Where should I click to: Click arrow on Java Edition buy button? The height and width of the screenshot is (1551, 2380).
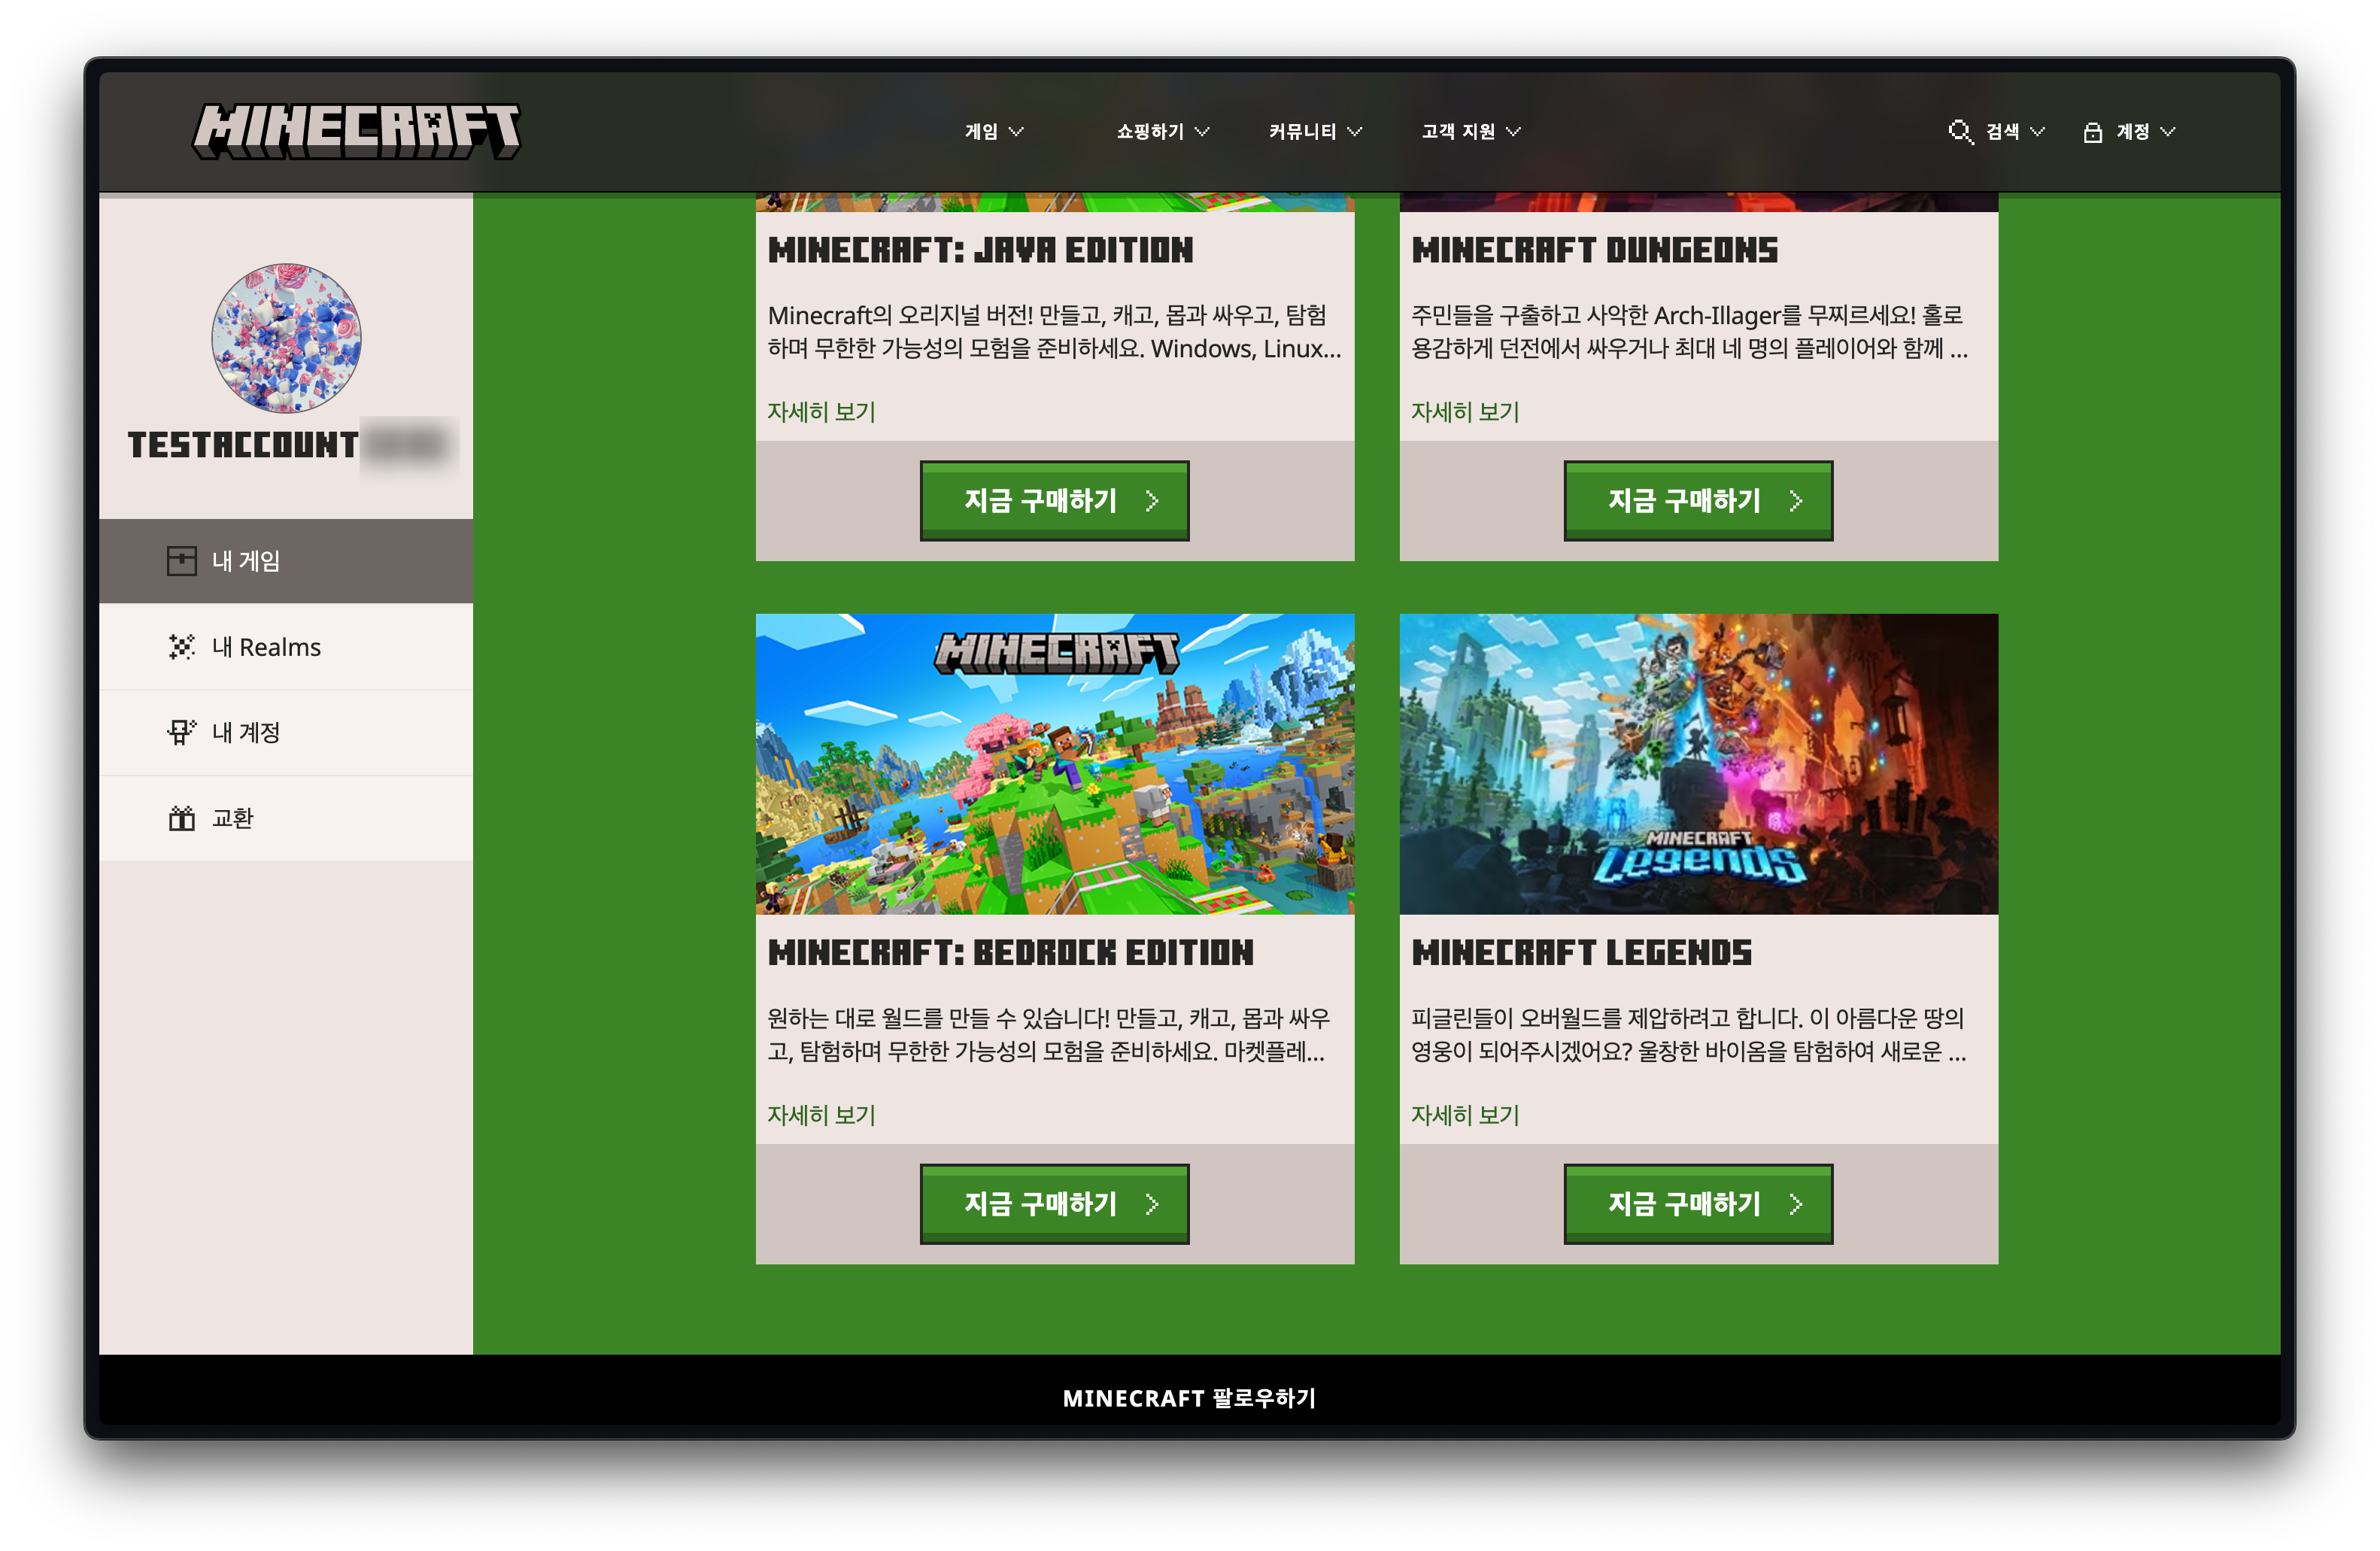click(1152, 501)
